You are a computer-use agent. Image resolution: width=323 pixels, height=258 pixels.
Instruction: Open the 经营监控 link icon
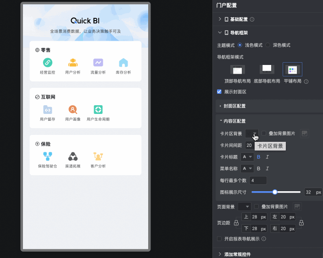point(48,63)
